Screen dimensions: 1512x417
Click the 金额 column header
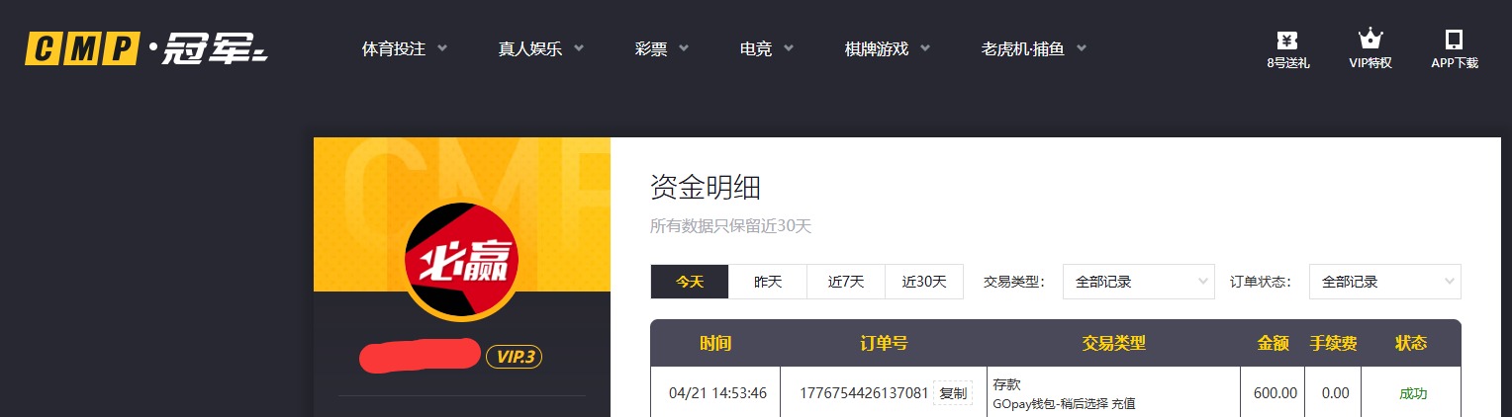[x=1274, y=343]
